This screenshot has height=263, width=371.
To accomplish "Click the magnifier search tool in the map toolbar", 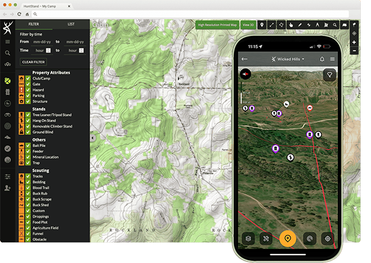I will 335,25.
